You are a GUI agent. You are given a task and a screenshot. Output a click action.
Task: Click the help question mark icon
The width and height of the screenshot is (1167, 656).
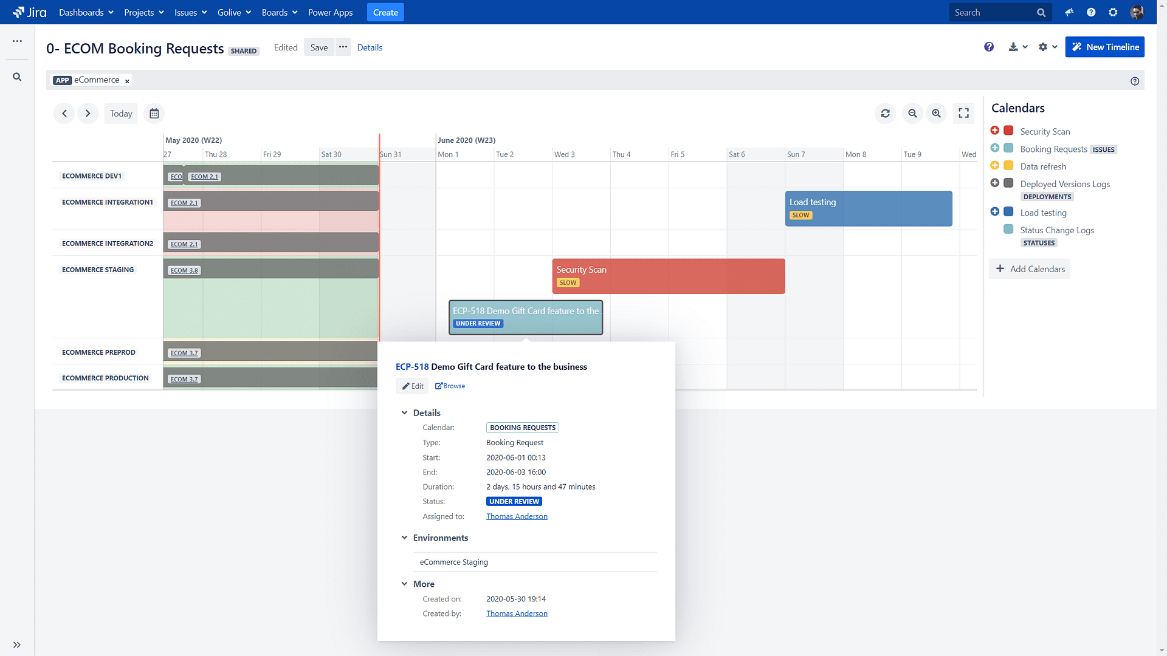tap(989, 47)
